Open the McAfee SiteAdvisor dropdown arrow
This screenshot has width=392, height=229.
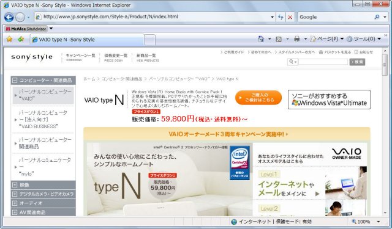[51, 29]
